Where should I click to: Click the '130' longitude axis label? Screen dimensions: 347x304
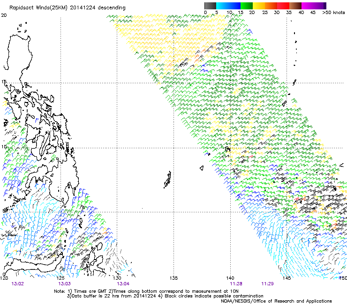click(117, 278)
